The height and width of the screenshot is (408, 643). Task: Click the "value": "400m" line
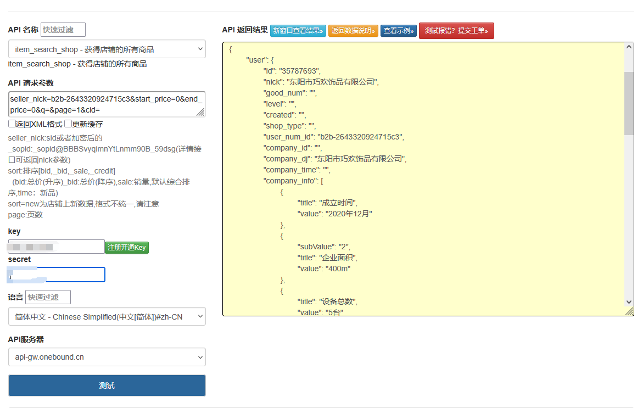tap(324, 269)
